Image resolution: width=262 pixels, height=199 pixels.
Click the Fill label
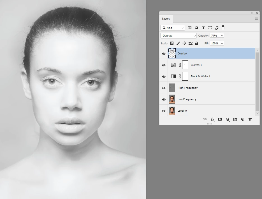207,44
